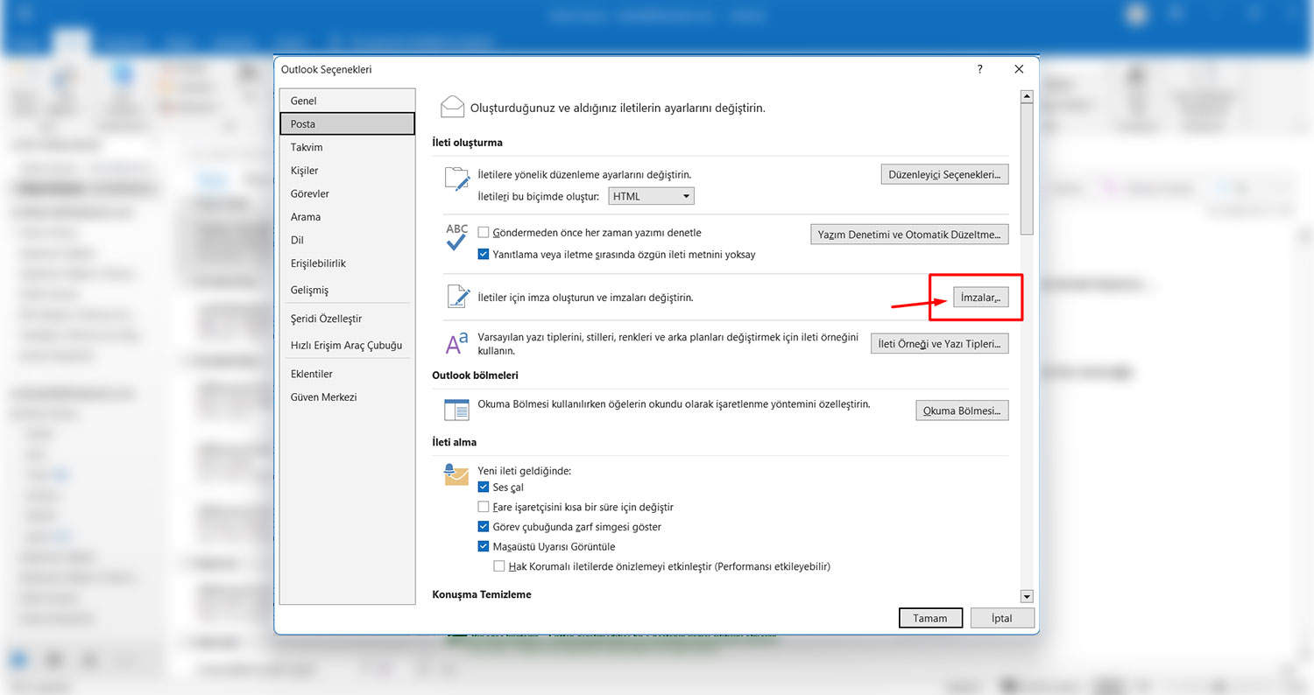Check 'Fare işaretçisini kısa bir süre için değiştir'
Viewport: 1314px width, 695px height.
[x=484, y=507]
